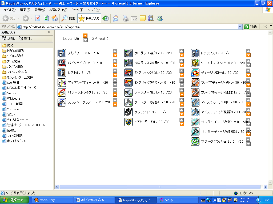This screenshot has width=273, height=204.
Task: Raise マジッククラッシュ skill level by one
Action: point(248,139)
